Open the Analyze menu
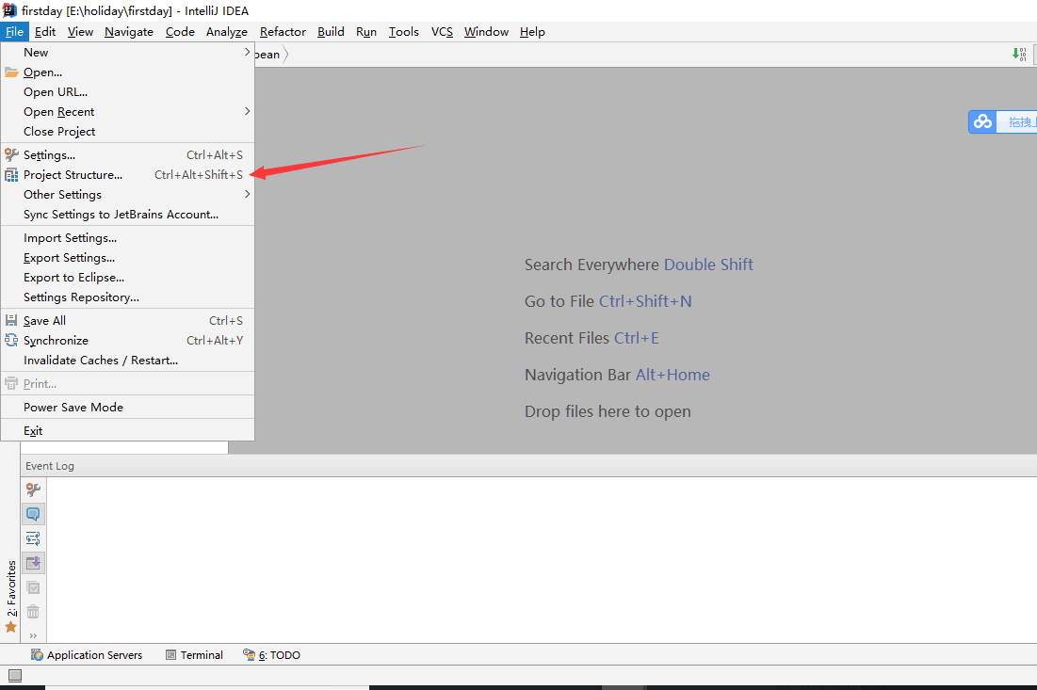The height and width of the screenshot is (690, 1037). pyautogui.click(x=227, y=32)
